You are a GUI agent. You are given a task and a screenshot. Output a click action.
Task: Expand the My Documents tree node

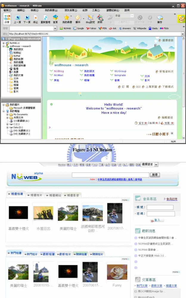pyautogui.click(x=7, y=114)
